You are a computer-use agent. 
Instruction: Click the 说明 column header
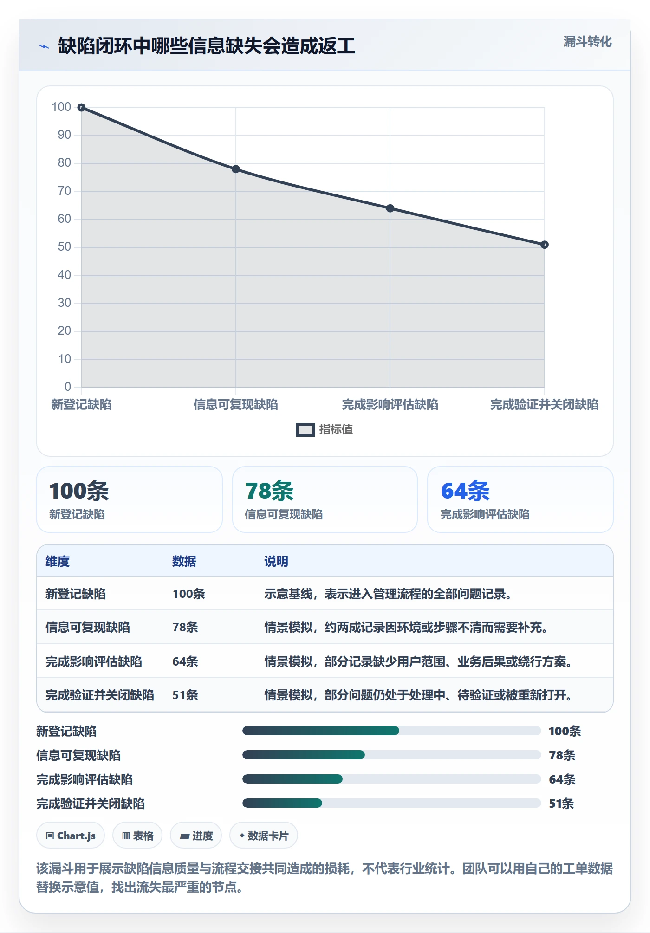(276, 561)
